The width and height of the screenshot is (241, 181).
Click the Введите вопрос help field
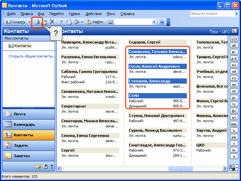point(212,14)
